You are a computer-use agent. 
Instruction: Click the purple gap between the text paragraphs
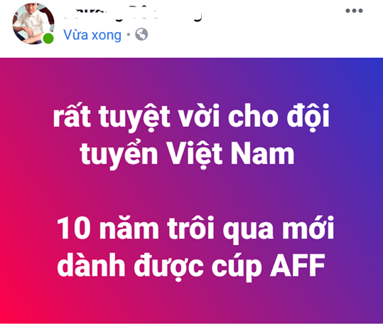192,192
